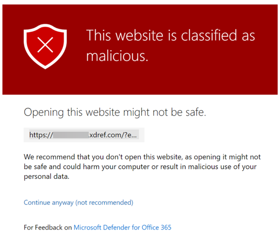Screen dimensions: 280x233
Task: Click the blocked URL text box
Action: point(84,135)
